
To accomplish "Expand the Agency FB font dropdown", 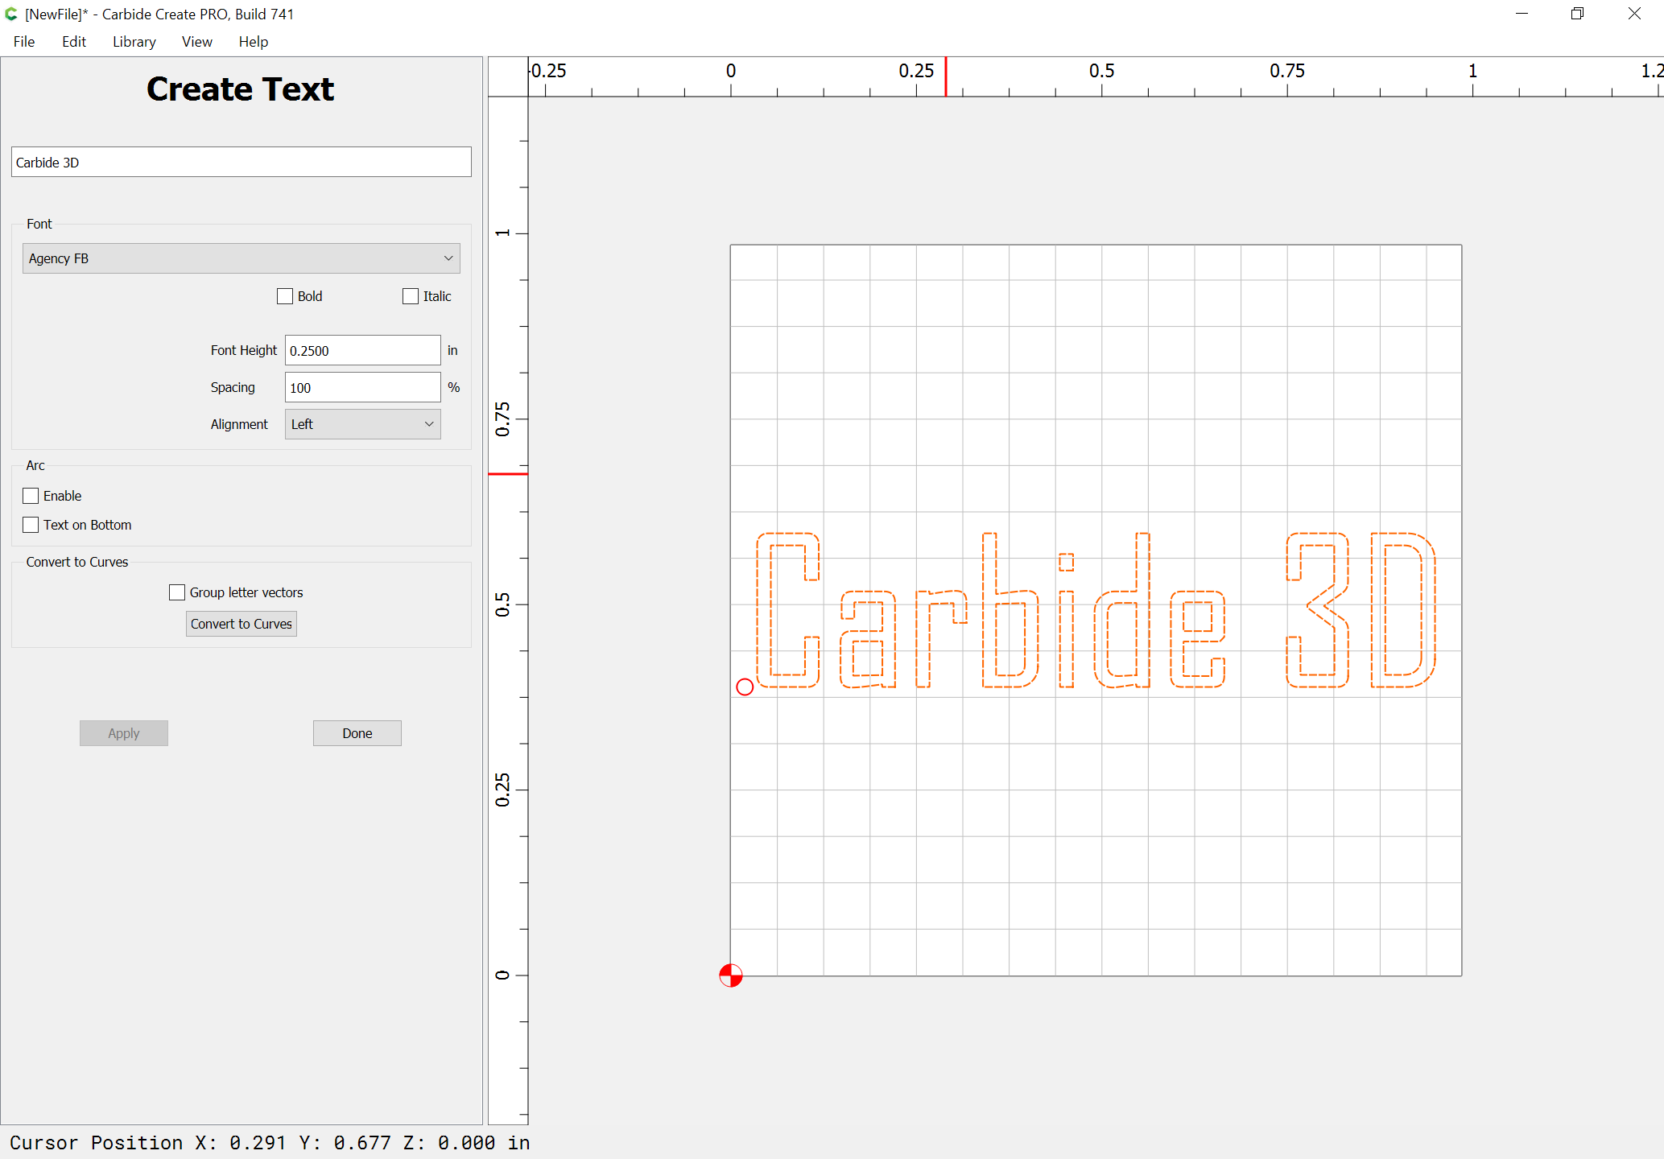I will pyautogui.click(x=242, y=258).
